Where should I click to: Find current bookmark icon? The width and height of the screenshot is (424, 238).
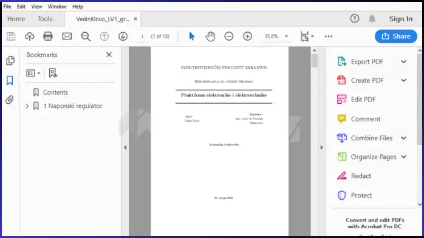click(x=53, y=73)
